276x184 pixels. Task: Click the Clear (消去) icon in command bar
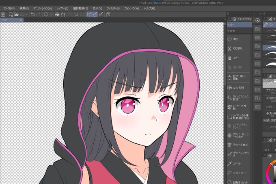(46, 15)
